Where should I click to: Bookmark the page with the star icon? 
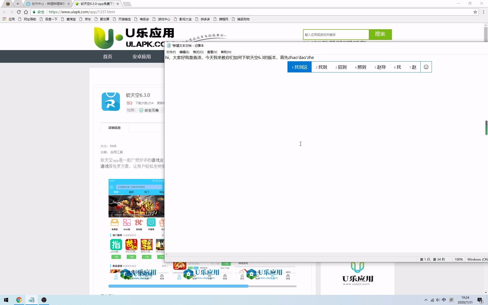(x=475, y=12)
